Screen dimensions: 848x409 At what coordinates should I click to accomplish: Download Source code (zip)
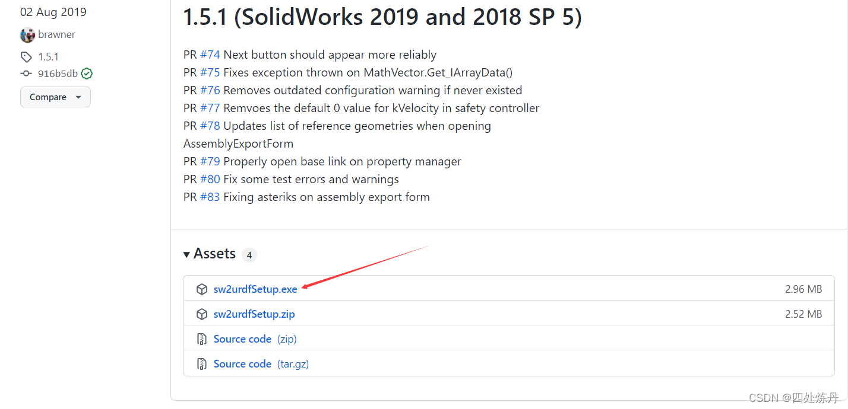tap(255, 339)
